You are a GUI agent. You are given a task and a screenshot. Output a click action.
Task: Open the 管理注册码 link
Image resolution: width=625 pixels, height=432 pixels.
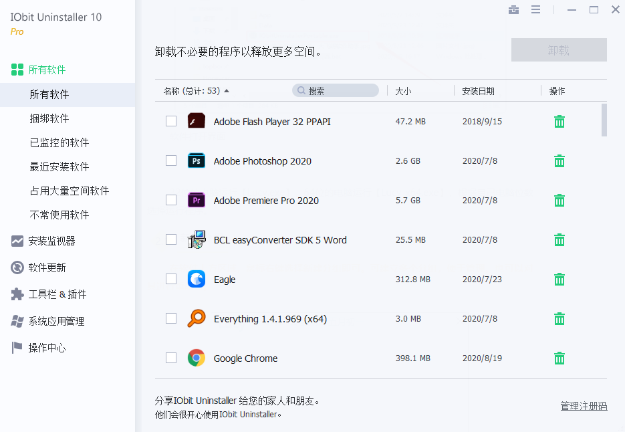(x=584, y=406)
